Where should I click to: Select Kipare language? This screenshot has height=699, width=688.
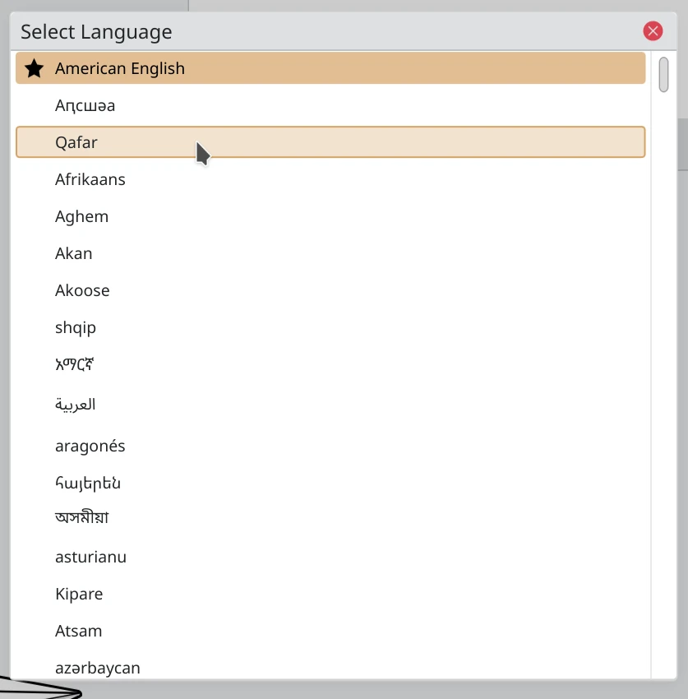coord(330,595)
